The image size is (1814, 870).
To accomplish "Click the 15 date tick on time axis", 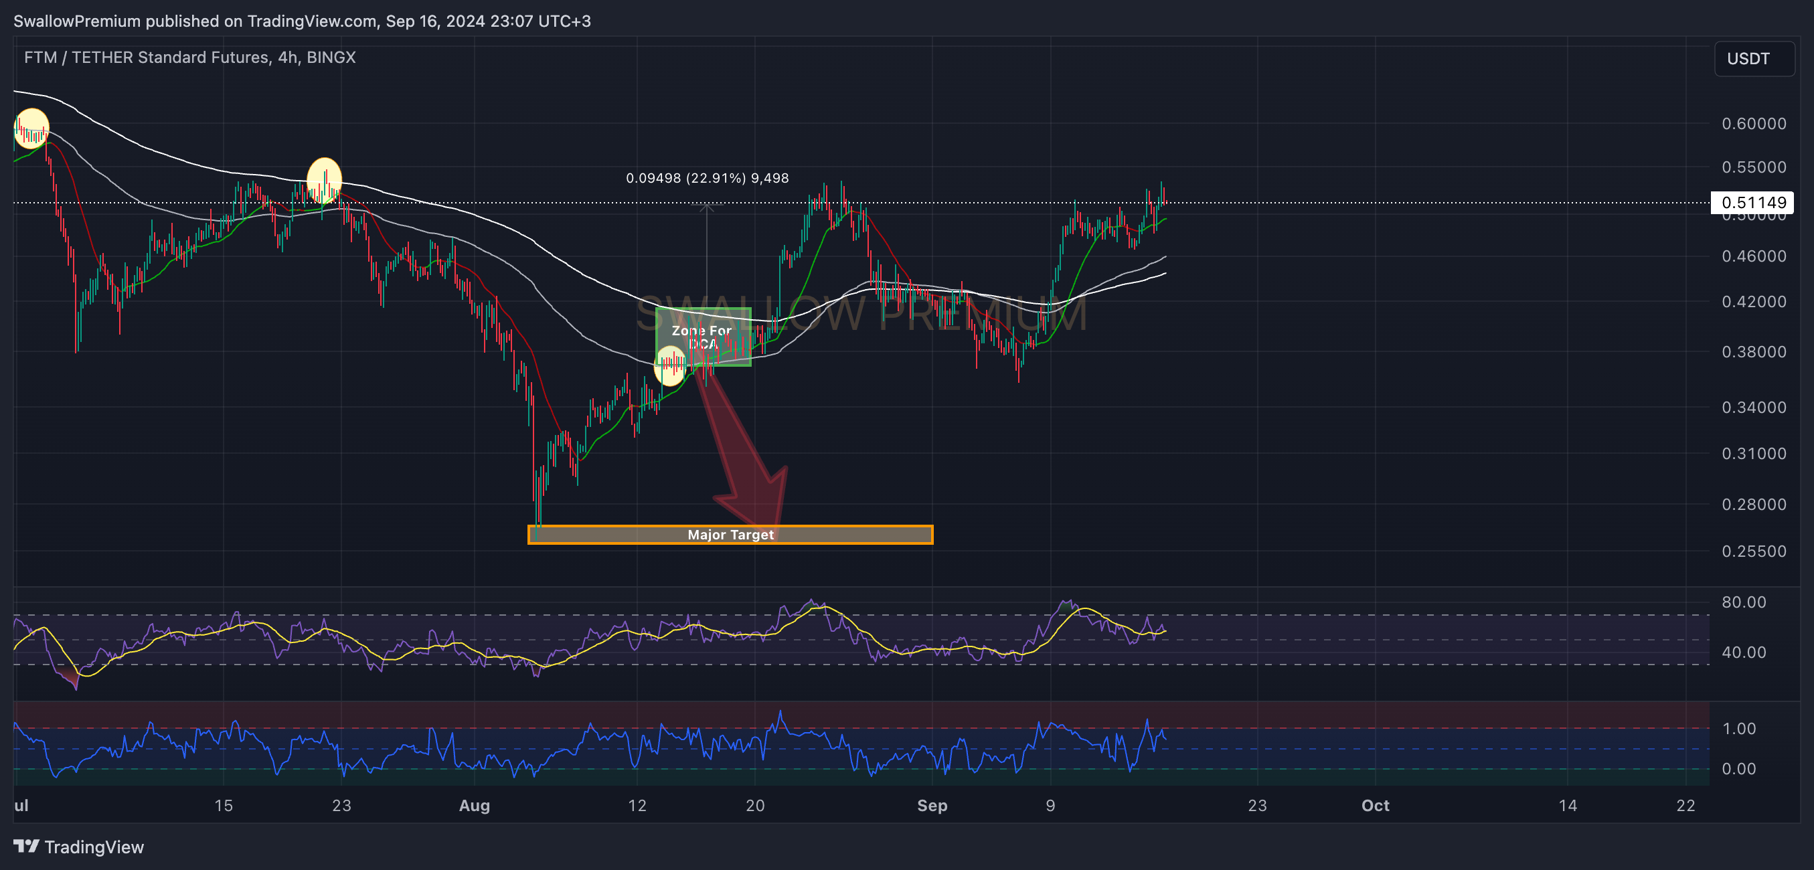I will point(223,806).
